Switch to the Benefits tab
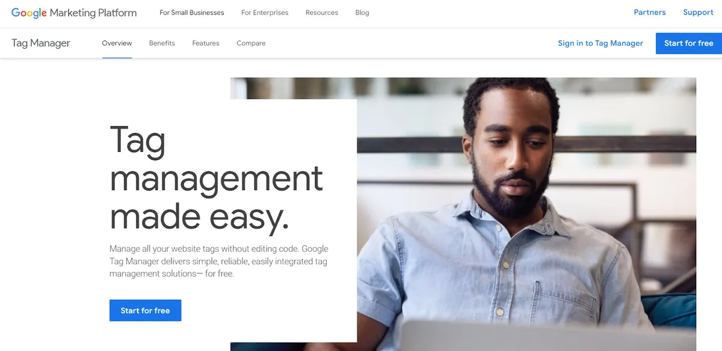This screenshot has width=722, height=351. pyautogui.click(x=162, y=43)
